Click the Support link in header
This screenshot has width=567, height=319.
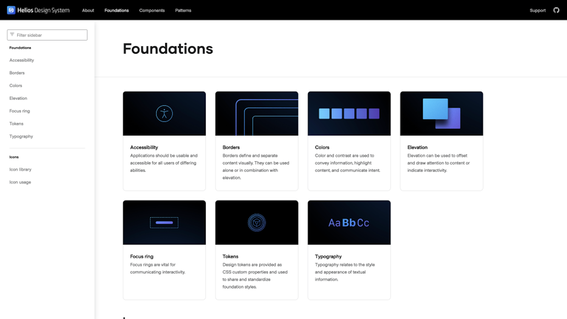tap(538, 10)
